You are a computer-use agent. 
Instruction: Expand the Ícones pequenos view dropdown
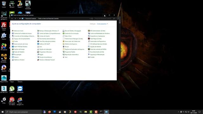coord(102,24)
